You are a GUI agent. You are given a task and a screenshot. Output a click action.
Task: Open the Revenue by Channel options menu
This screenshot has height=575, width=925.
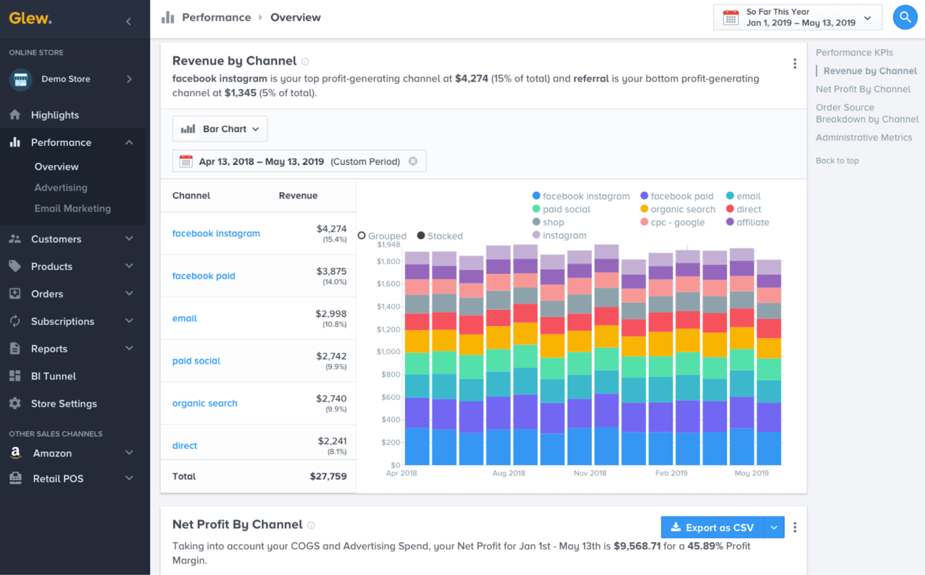point(794,64)
